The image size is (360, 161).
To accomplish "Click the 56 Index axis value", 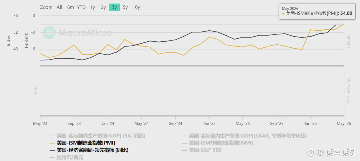I will click(15, 16).
